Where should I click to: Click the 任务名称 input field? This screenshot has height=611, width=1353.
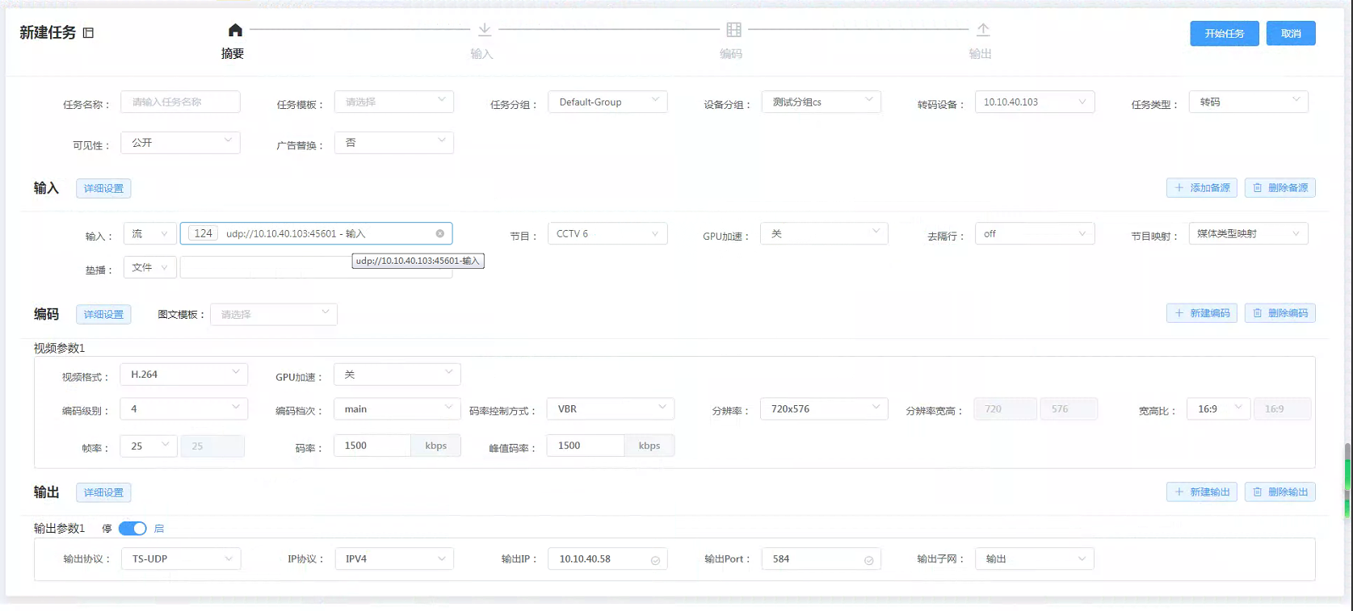(x=180, y=102)
